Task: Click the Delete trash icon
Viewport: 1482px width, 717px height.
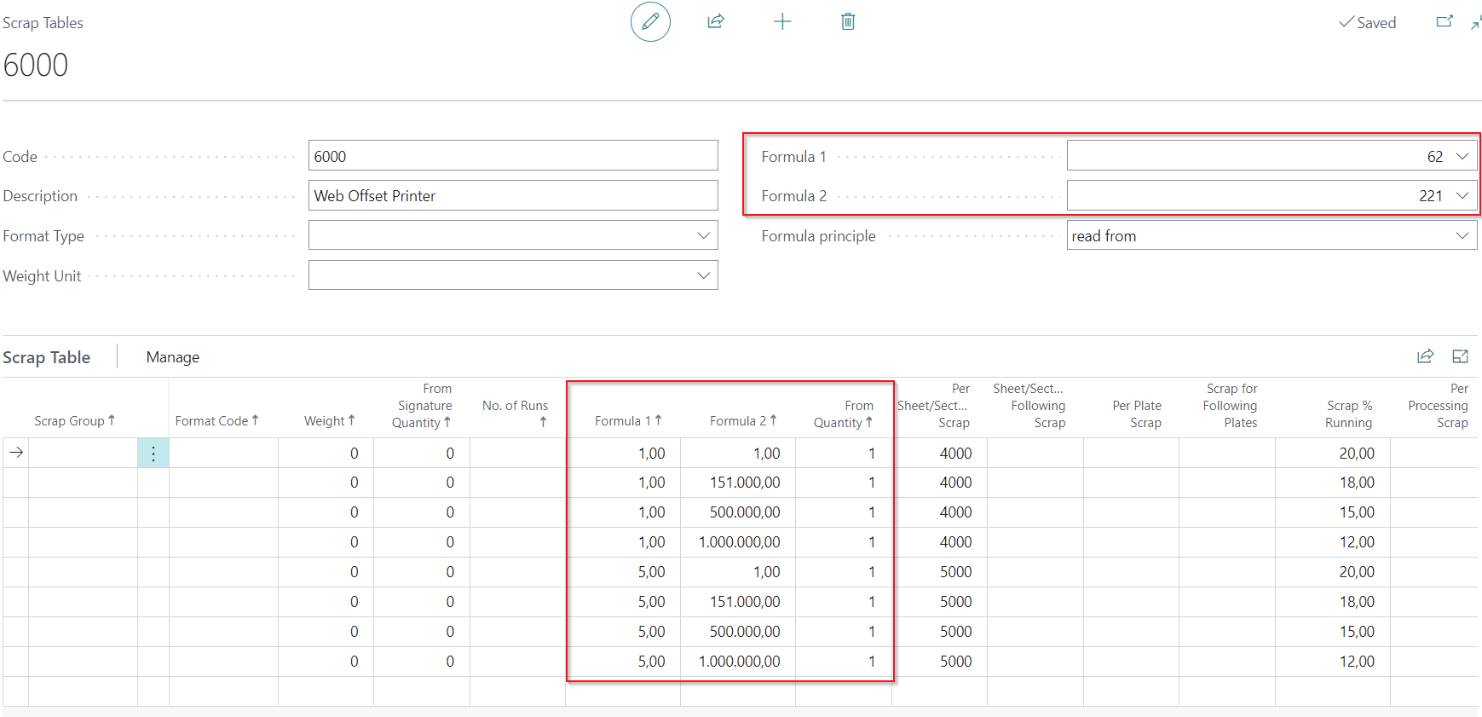Action: (848, 21)
